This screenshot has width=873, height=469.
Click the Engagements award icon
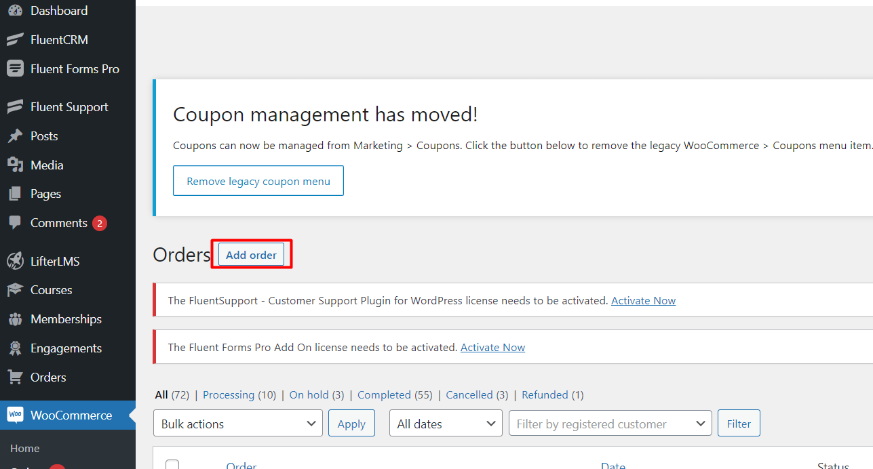[x=15, y=348]
